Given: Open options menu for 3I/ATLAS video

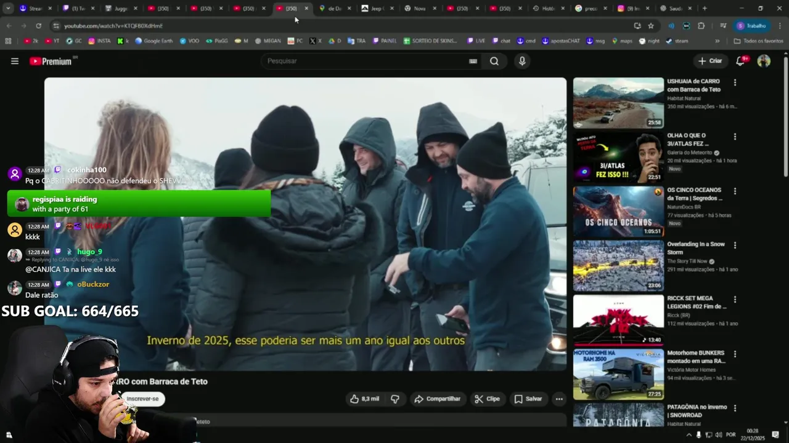Looking at the screenshot, I should (734, 137).
